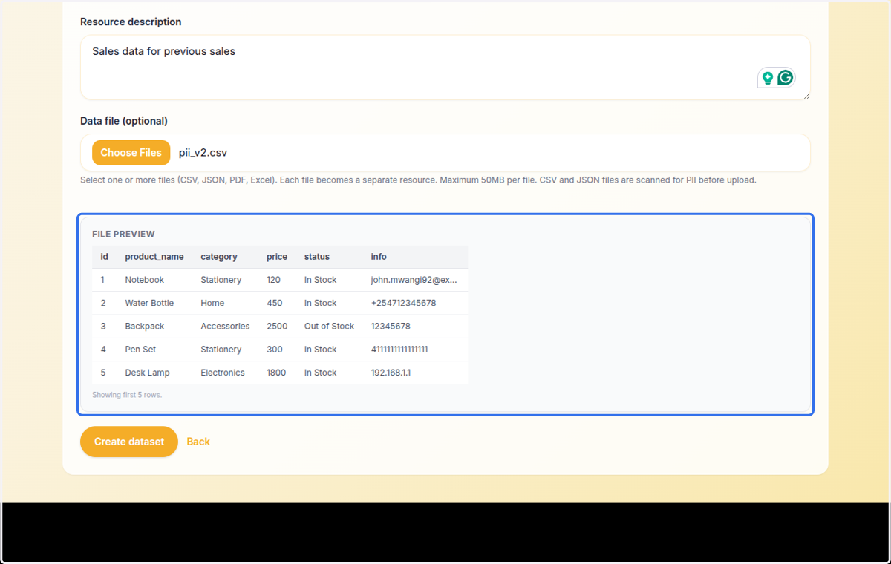Click the Showing first 5 rows note
This screenshot has height=564, width=891.
(x=127, y=395)
